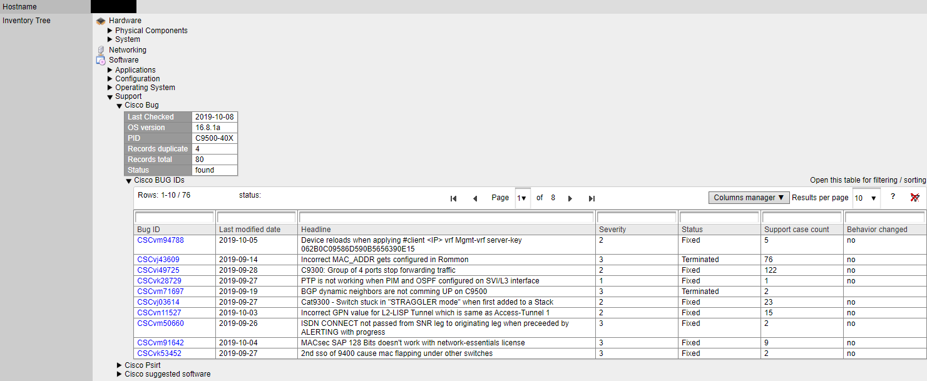Click Rows: 1-10 / 76 indicator
The image size is (927, 381).
tap(164, 195)
